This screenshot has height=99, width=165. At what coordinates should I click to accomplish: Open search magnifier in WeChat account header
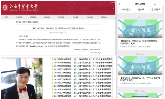pos(154,4)
